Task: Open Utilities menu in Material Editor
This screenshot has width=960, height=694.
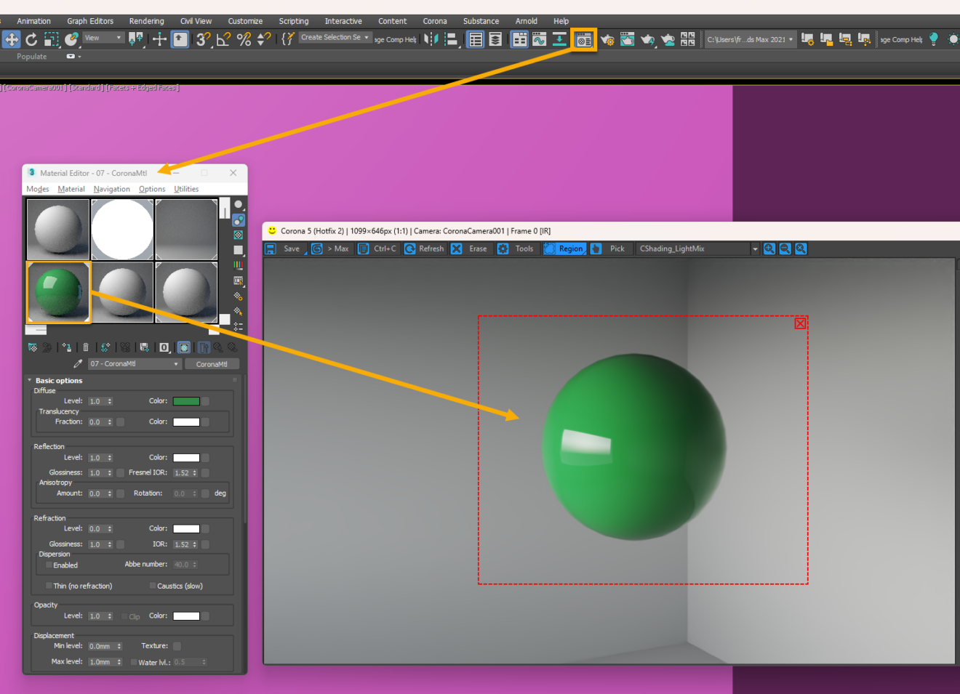Action: pyautogui.click(x=186, y=189)
